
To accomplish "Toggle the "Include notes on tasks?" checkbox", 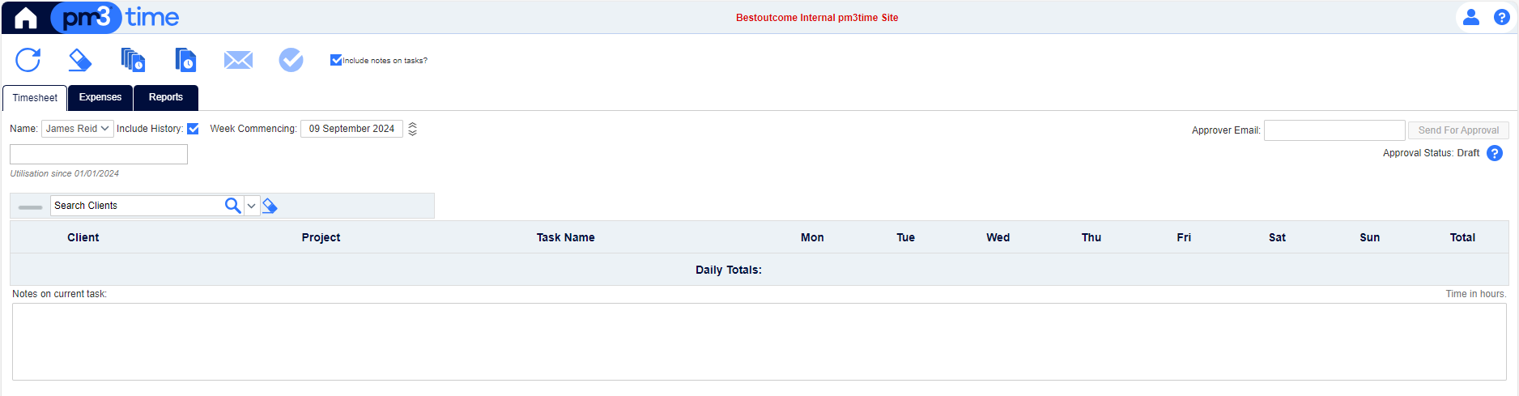I will click(x=336, y=60).
